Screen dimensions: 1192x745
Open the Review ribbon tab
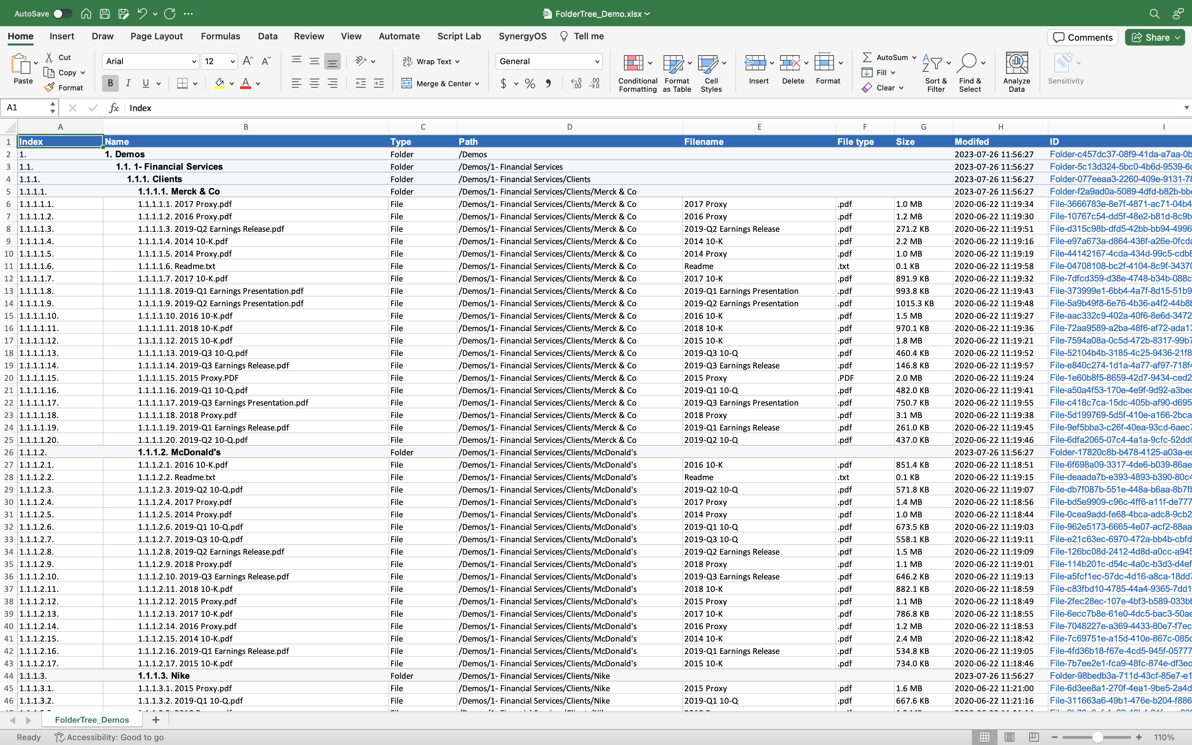(309, 36)
